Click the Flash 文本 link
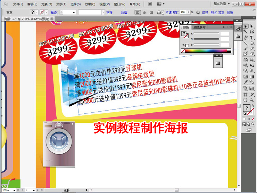 (217, 13)
